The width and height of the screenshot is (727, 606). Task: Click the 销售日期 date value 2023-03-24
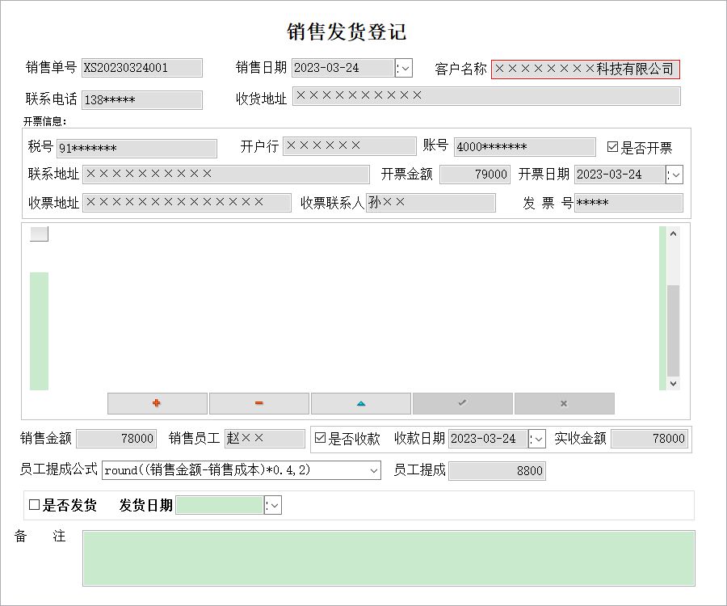click(x=326, y=68)
